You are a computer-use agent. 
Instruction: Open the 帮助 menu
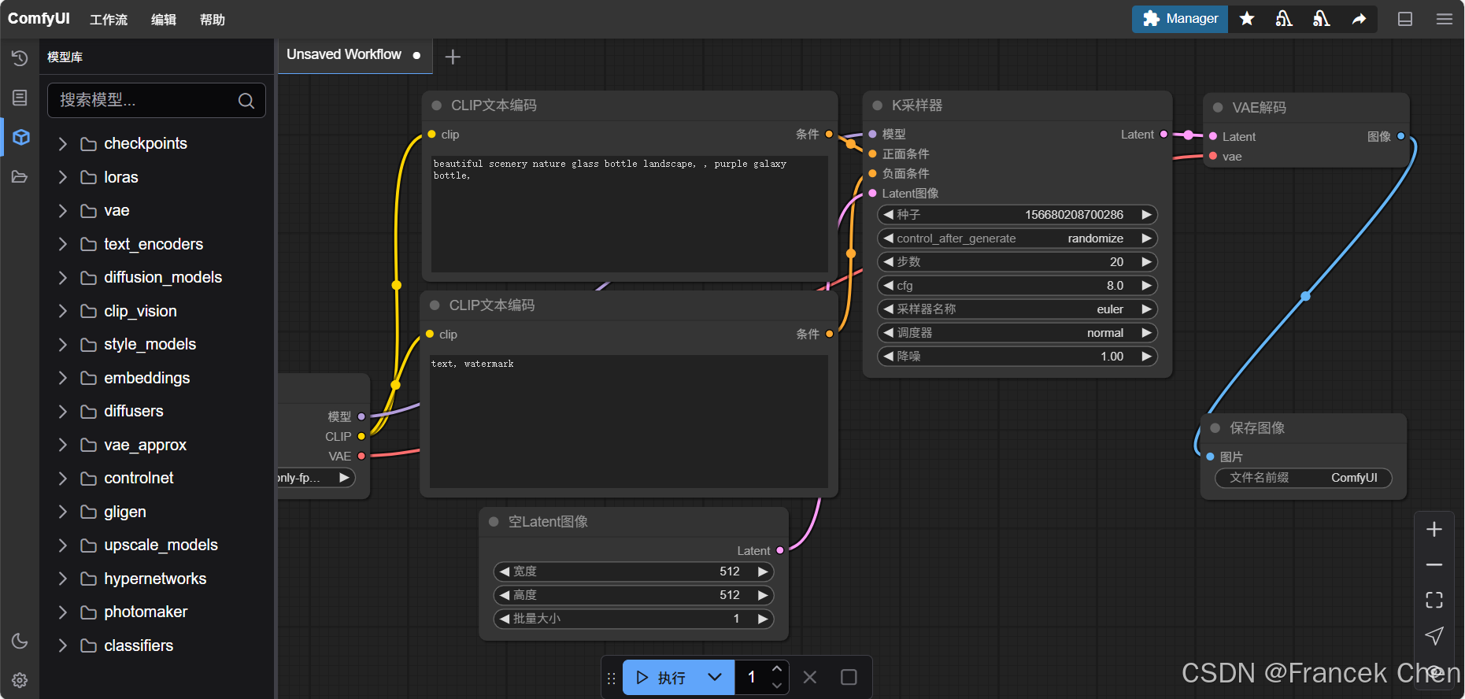213,20
